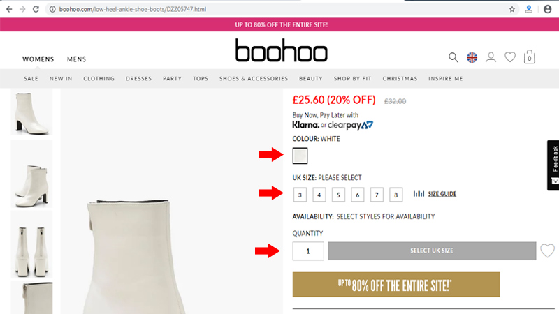Add boots to wishlist heart beside button
559x314 pixels.
pyautogui.click(x=547, y=251)
